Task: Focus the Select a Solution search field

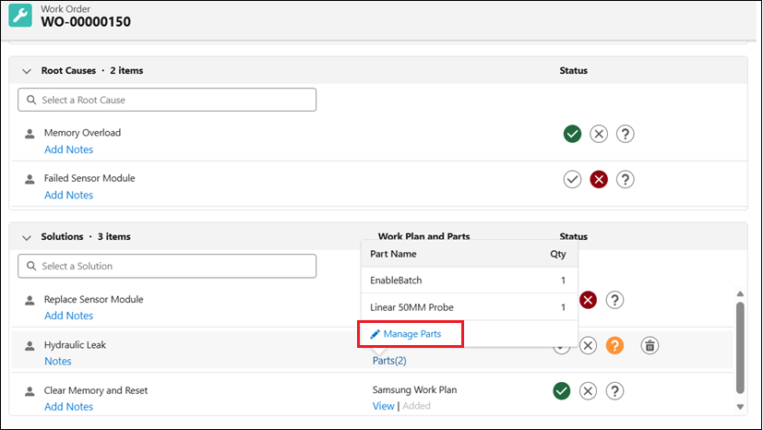Action: [x=167, y=266]
